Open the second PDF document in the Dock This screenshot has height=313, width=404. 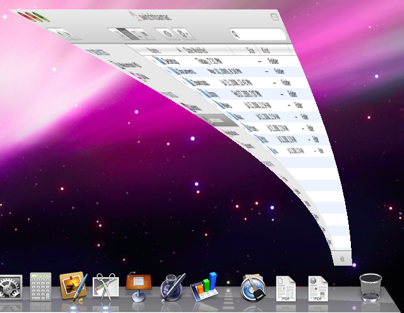click(x=318, y=287)
